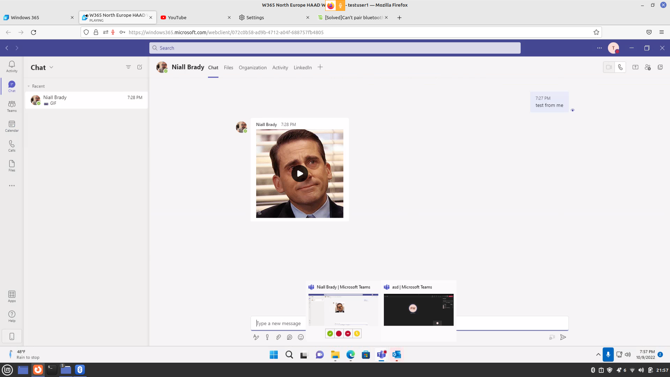
Task: Switch to the Windows 365 browser tab
Action: 39,17
